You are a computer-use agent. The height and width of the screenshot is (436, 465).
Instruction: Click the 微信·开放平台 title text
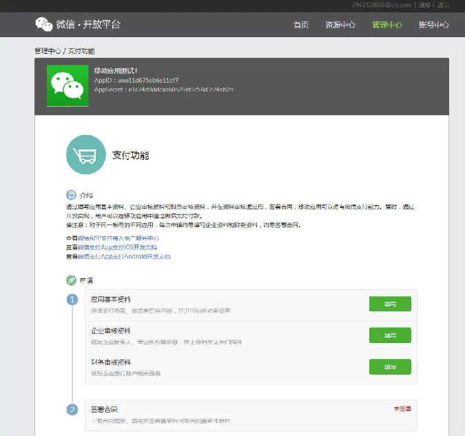pos(88,24)
